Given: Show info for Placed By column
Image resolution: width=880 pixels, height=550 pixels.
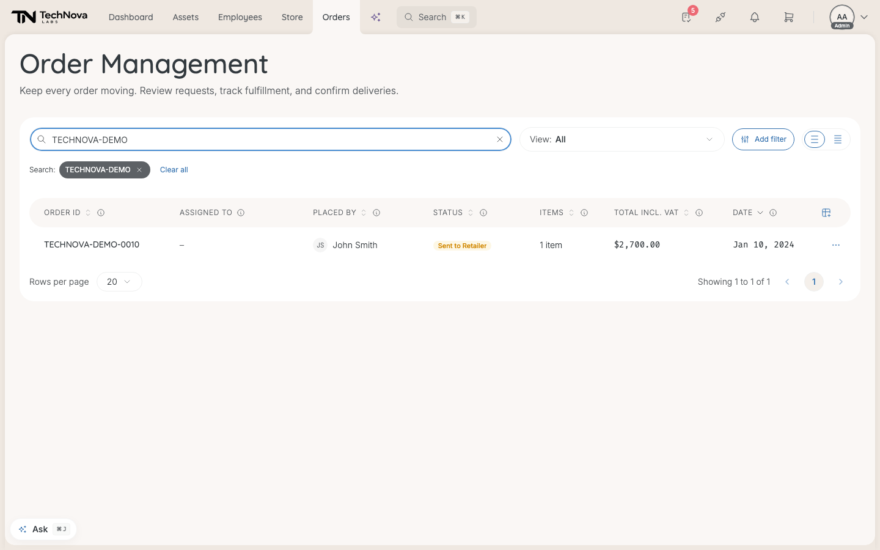Looking at the screenshot, I should click(376, 213).
